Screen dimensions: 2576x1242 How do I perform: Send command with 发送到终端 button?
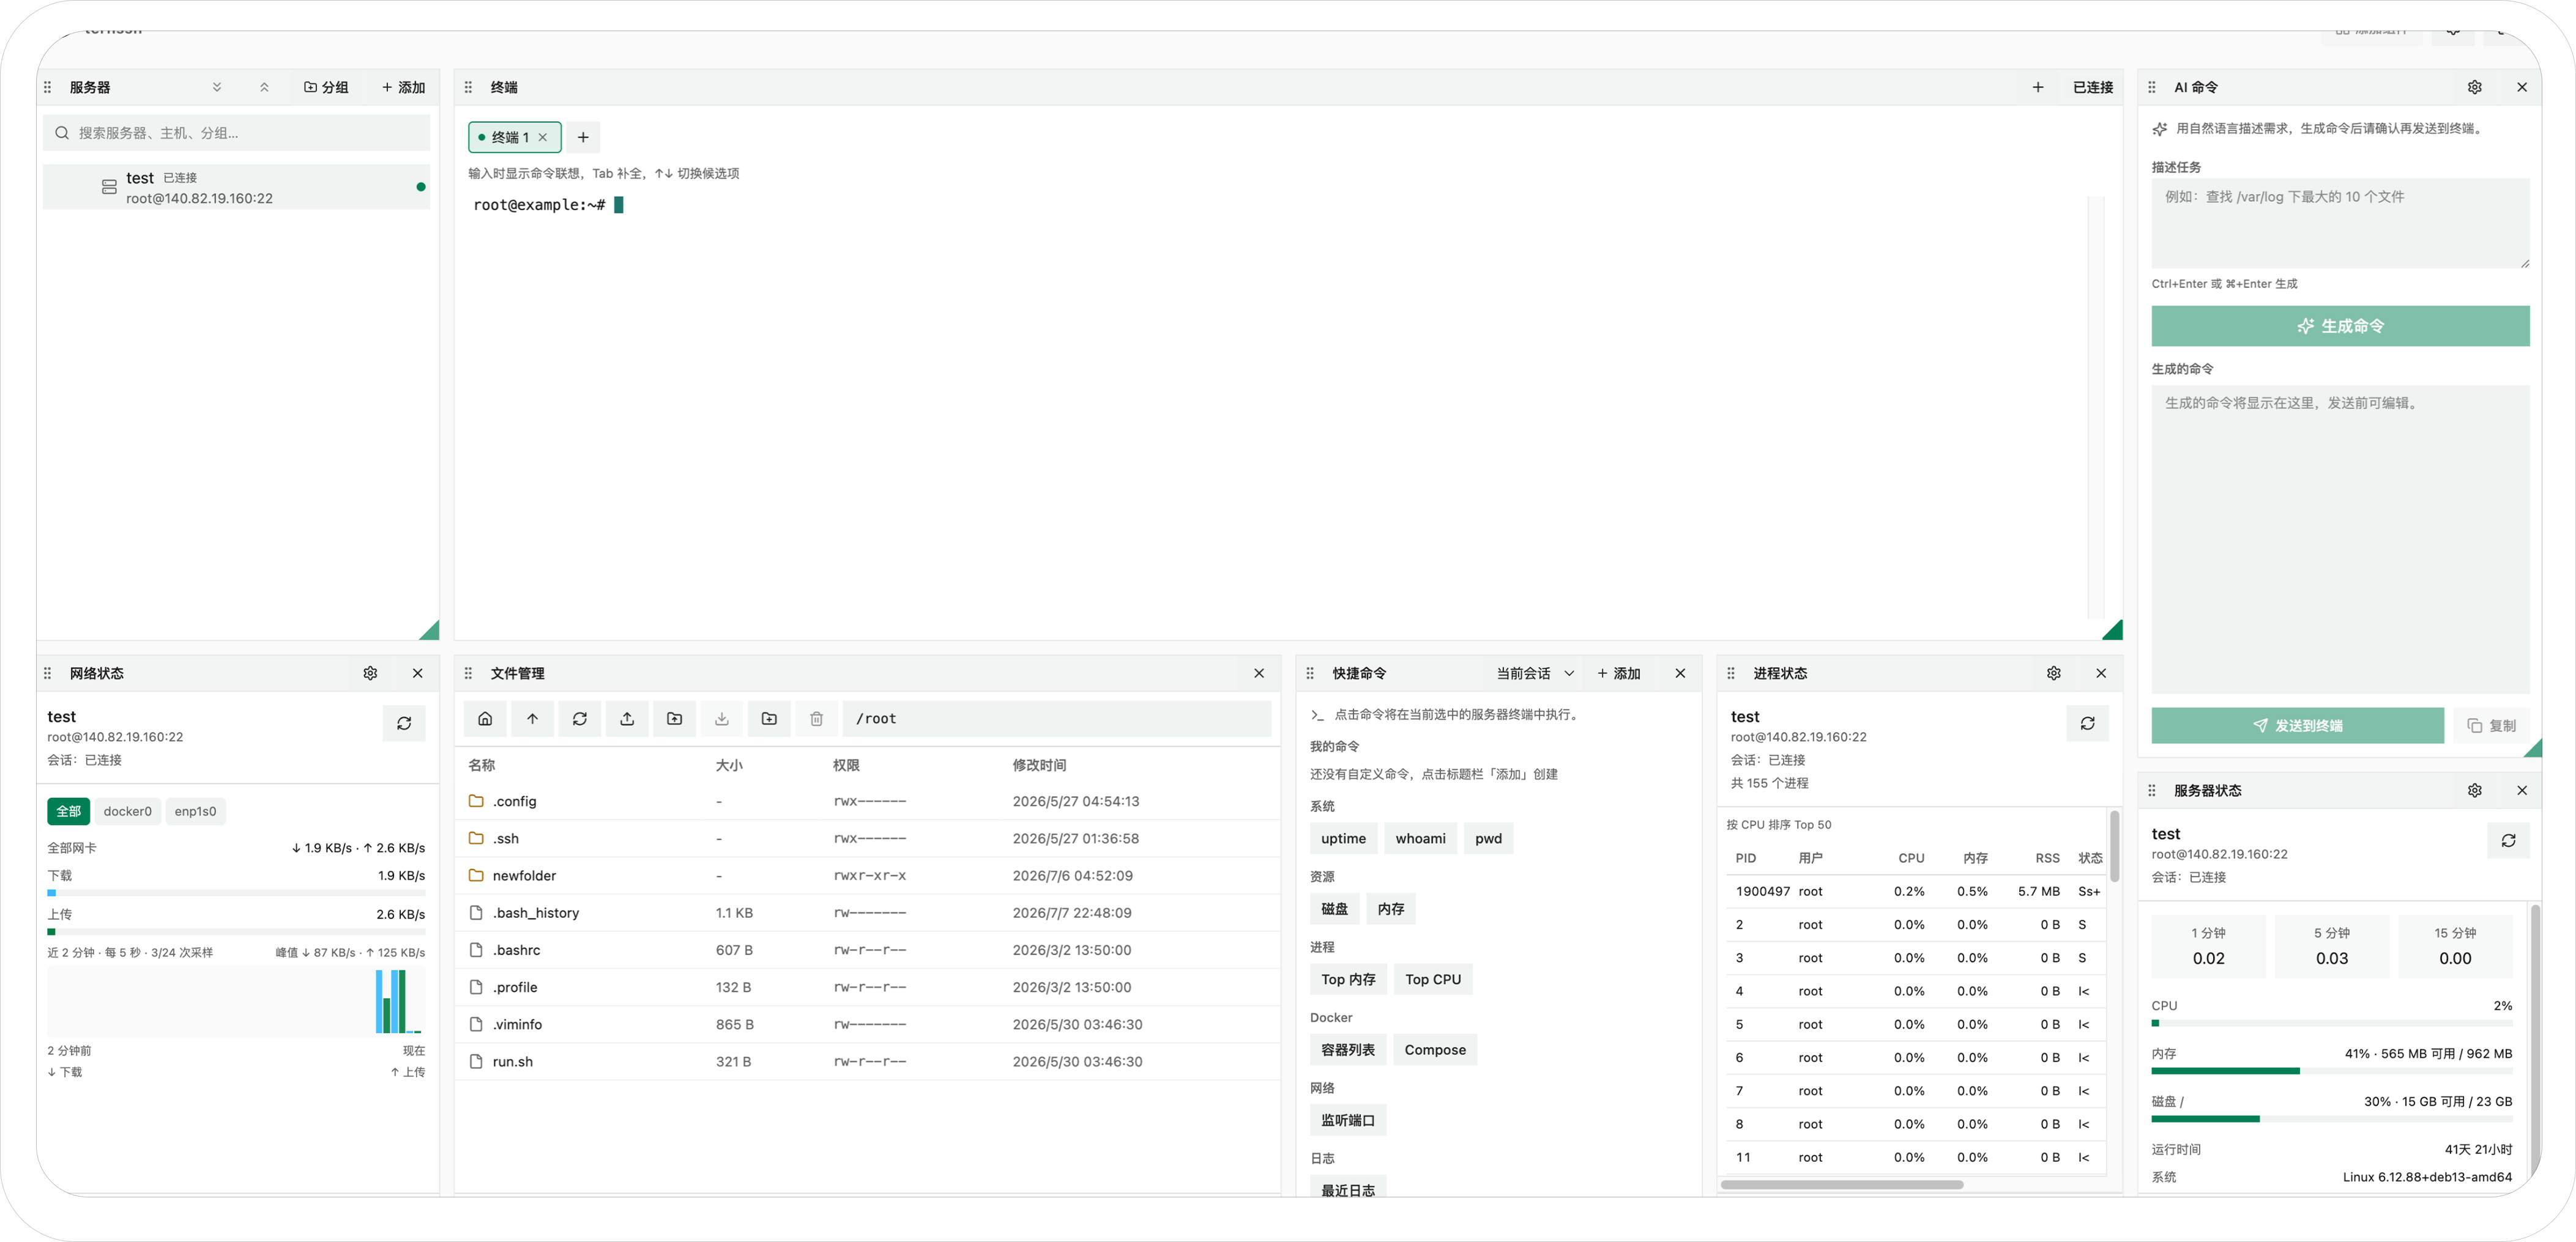[x=2297, y=725]
